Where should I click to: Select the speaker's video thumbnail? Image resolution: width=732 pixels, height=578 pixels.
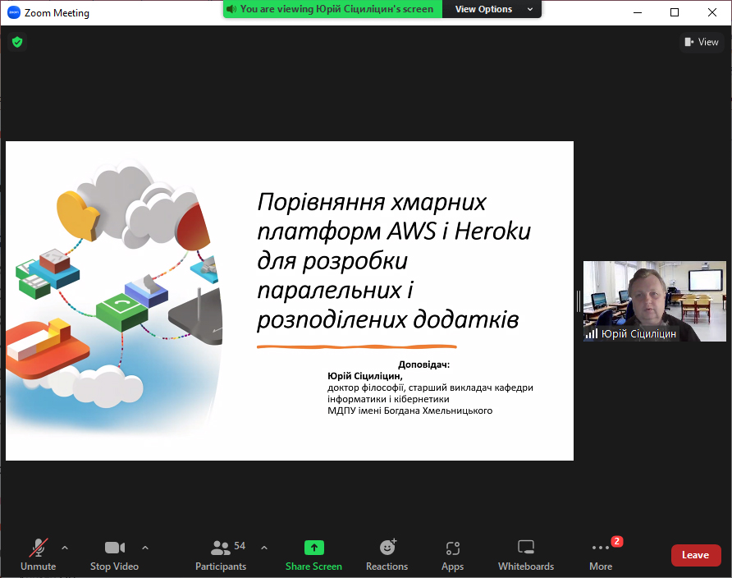click(654, 300)
